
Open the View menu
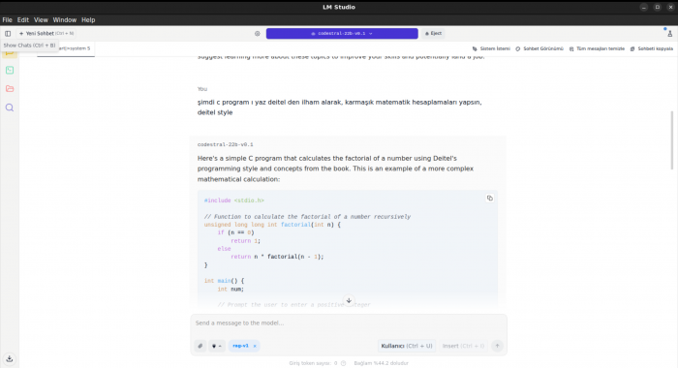(x=41, y=20)
